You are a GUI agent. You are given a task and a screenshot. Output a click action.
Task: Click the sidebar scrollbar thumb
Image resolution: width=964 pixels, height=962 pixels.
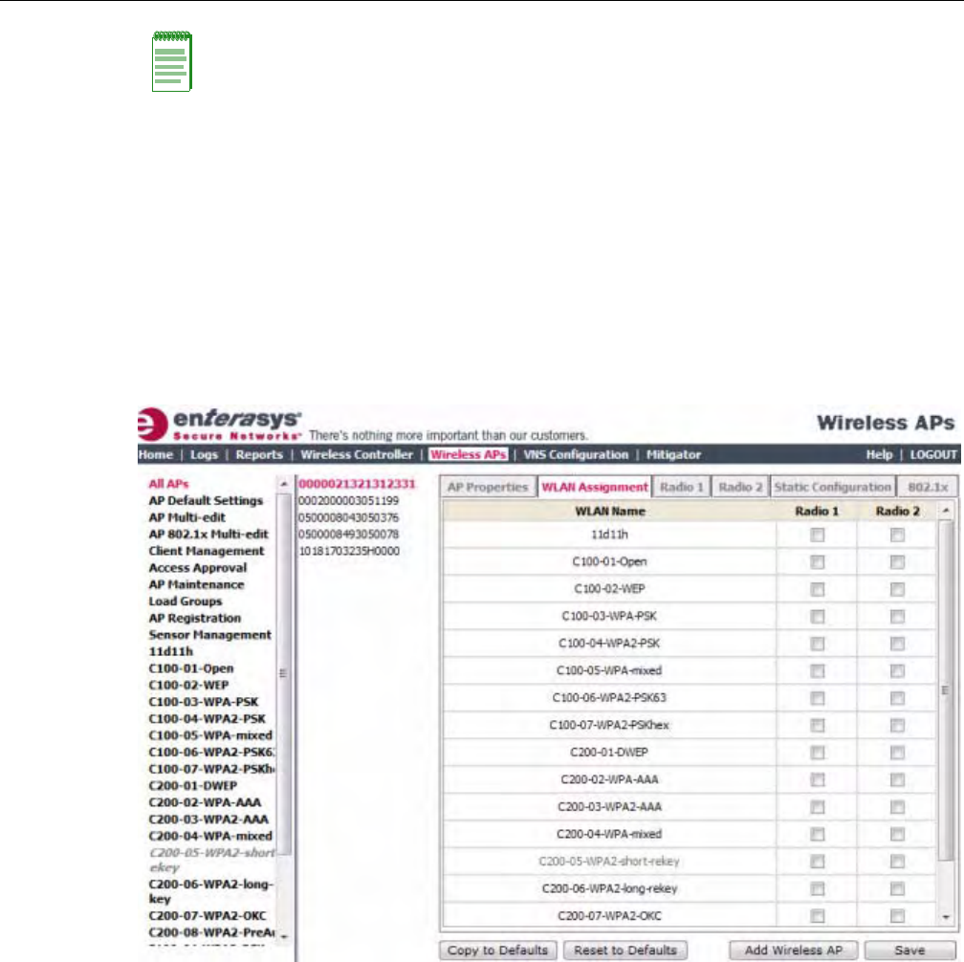283,673
